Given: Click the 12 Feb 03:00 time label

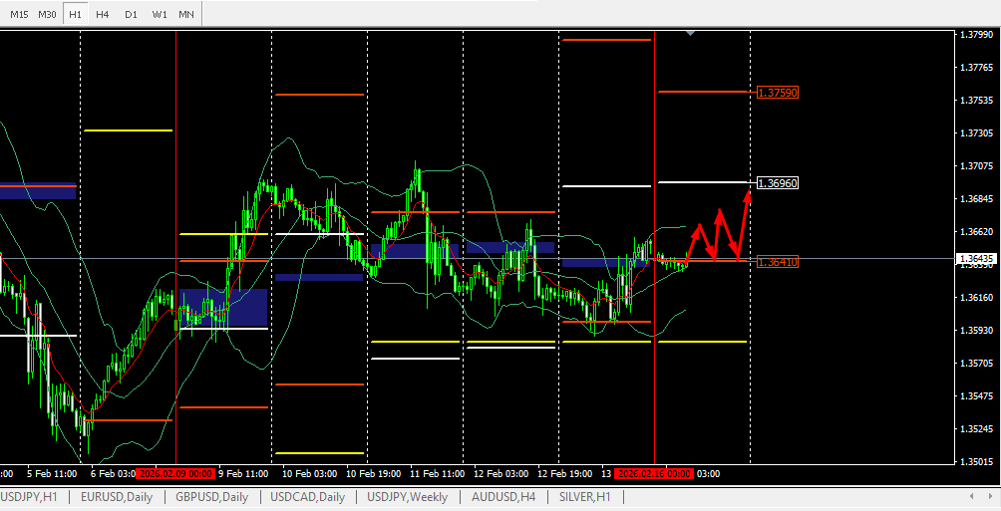Looking at the screenshot, I should 501,474.
